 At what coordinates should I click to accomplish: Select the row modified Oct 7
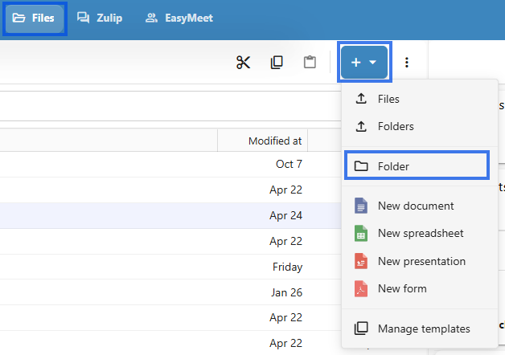(x=170, y=164)
